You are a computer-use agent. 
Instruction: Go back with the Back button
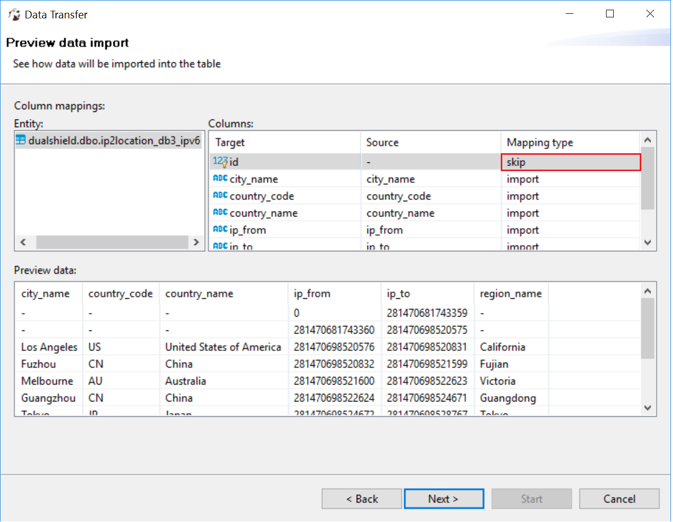point(362,499)
